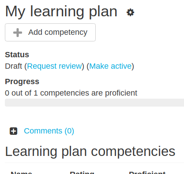Click the divider line under competencies heading
The image size is (184, 174).
[94, 163]
